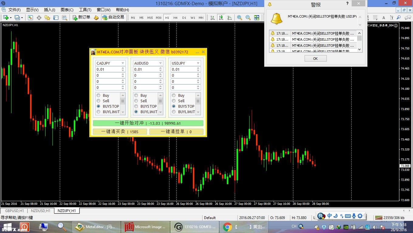Image resolution: width=413 pixels, height=233 pixels.
Task: Open the 图表(C) menu
Action: coord(67,10)
